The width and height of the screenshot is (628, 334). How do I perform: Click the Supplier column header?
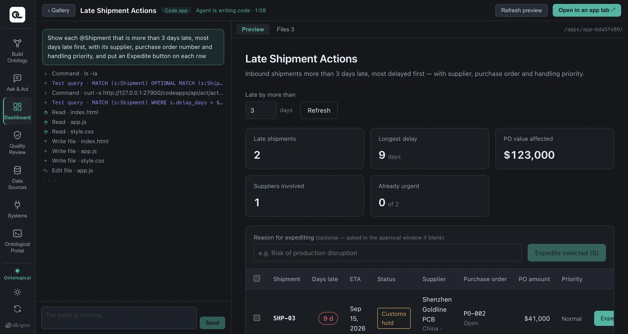click(x=434, y=279)
